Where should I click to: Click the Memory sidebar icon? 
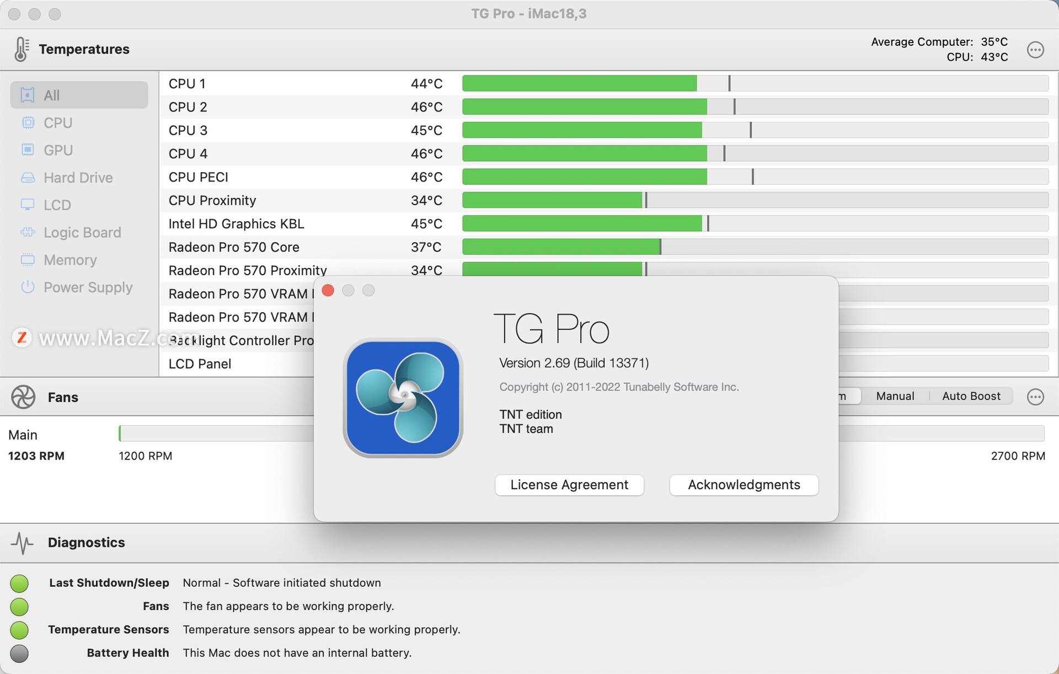coord(28,260)
